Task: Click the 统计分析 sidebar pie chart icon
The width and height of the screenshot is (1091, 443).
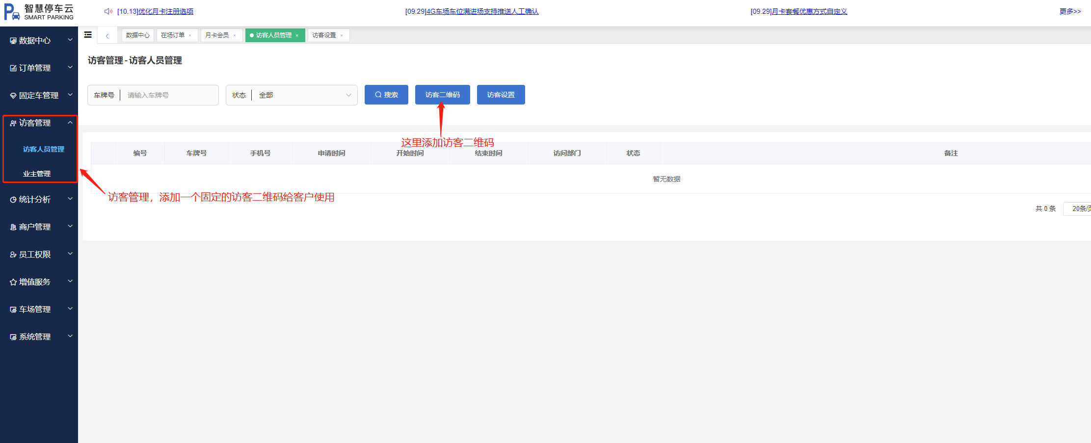Action: (x=13, y=200)
